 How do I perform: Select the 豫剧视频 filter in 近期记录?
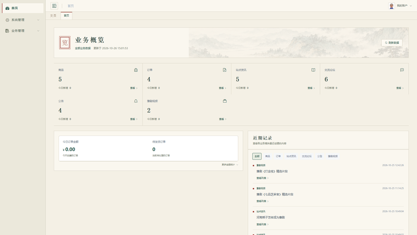point(333,156)
